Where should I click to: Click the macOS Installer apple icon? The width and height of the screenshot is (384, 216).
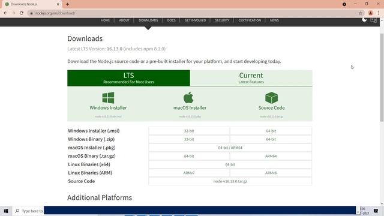(x=188, y=97)
